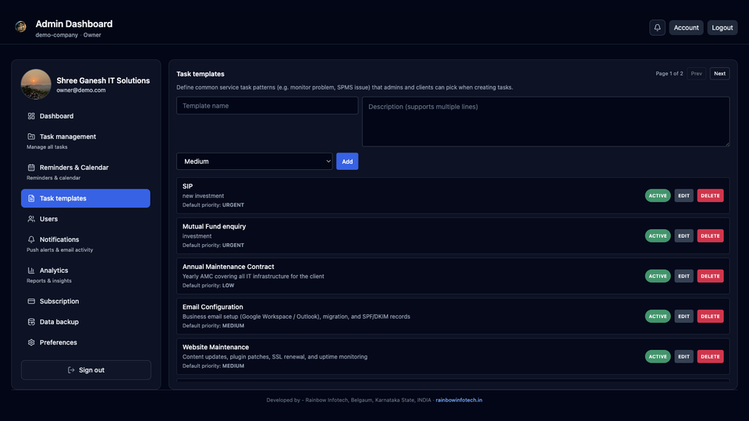749x421 pixels.
Task: Click the Preferences gear icon
Action: 31,342
